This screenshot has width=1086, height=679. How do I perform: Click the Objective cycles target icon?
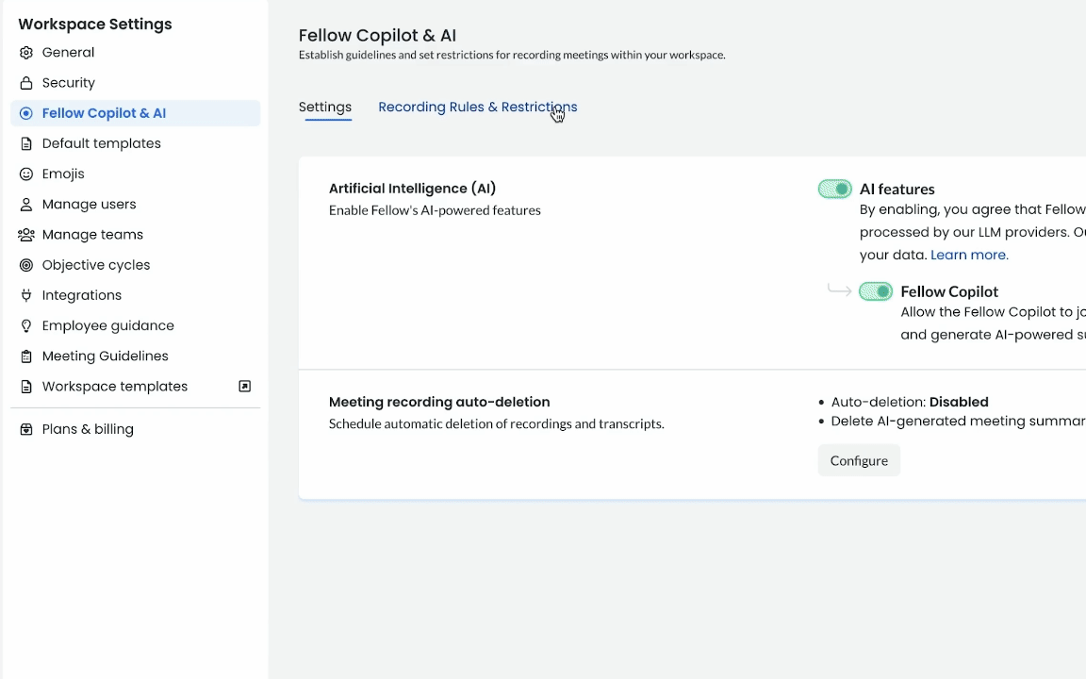tap(26, 265)
